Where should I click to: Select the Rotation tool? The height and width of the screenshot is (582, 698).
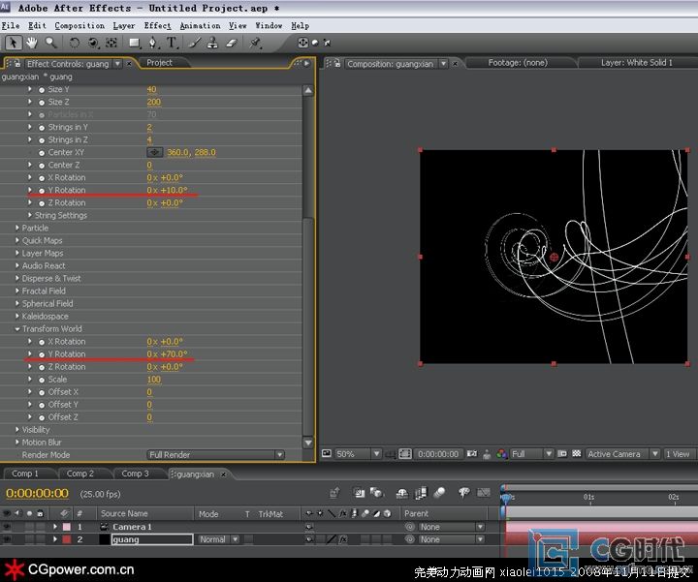(x=75, y=43)
